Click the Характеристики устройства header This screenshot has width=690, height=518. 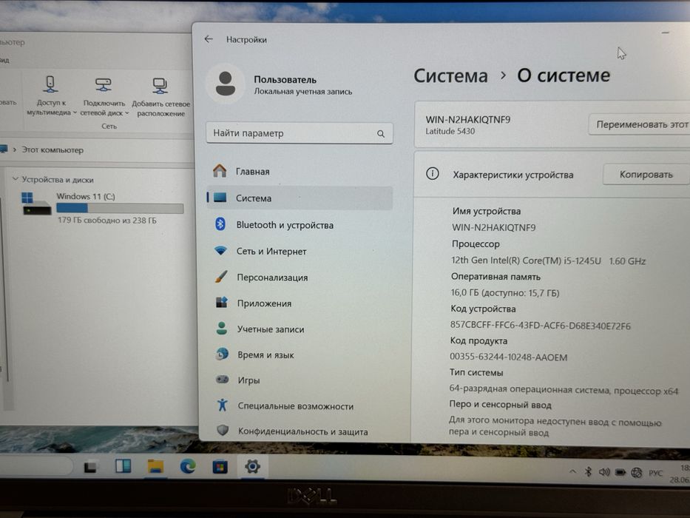coord(513,175)
